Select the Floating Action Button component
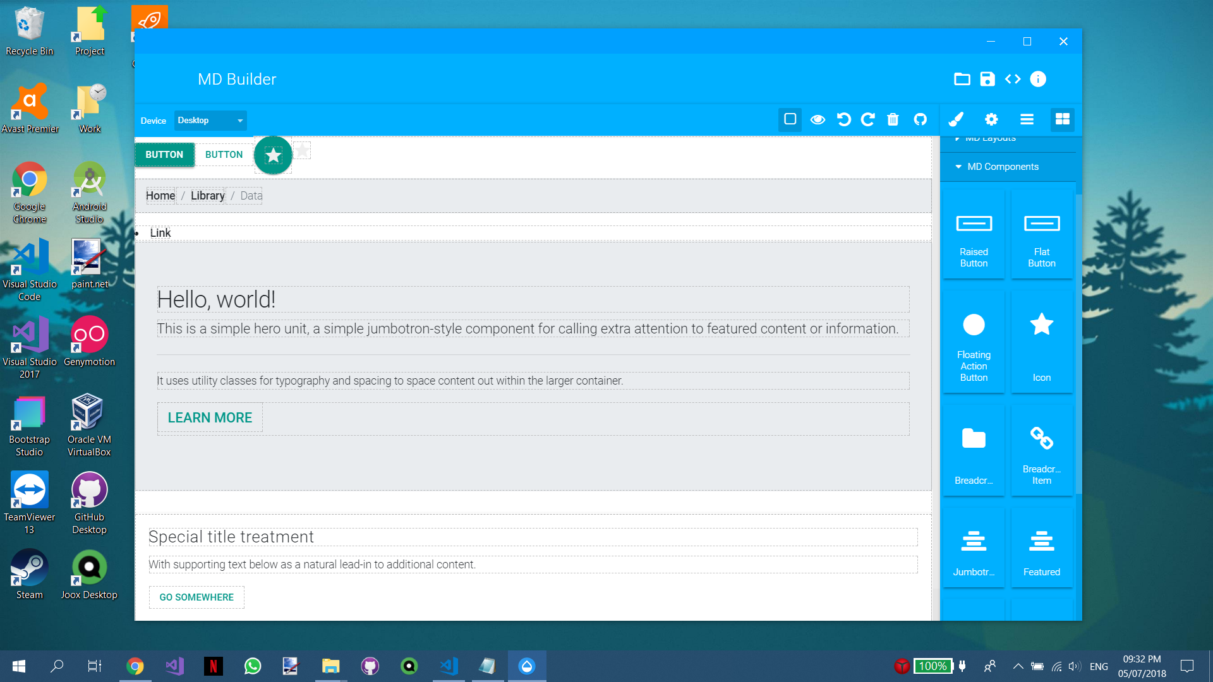Viewport: 1213px width, 682px height. [x=974, y=342]
